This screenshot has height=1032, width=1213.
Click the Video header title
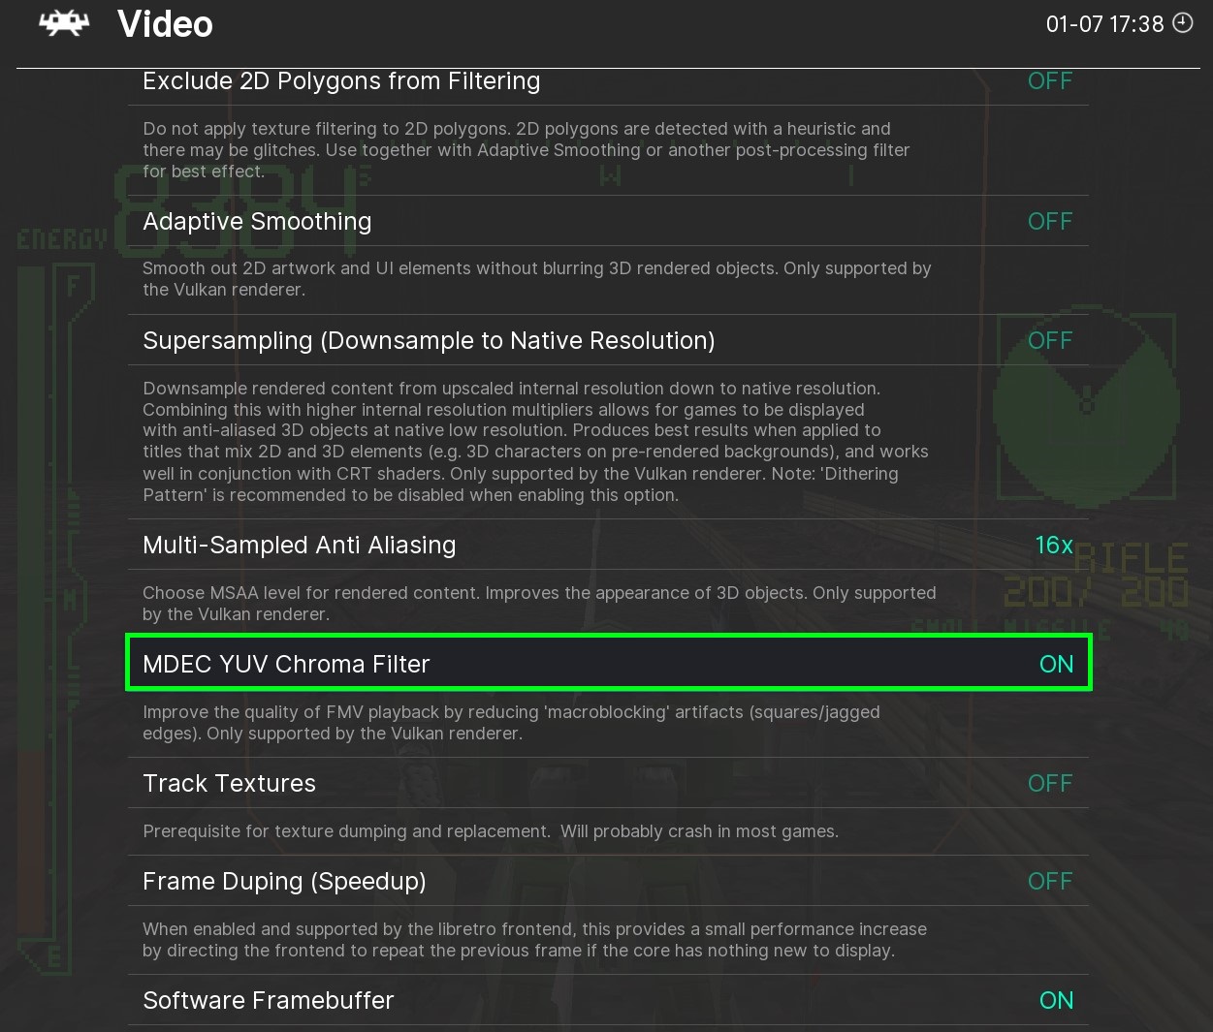165,24
